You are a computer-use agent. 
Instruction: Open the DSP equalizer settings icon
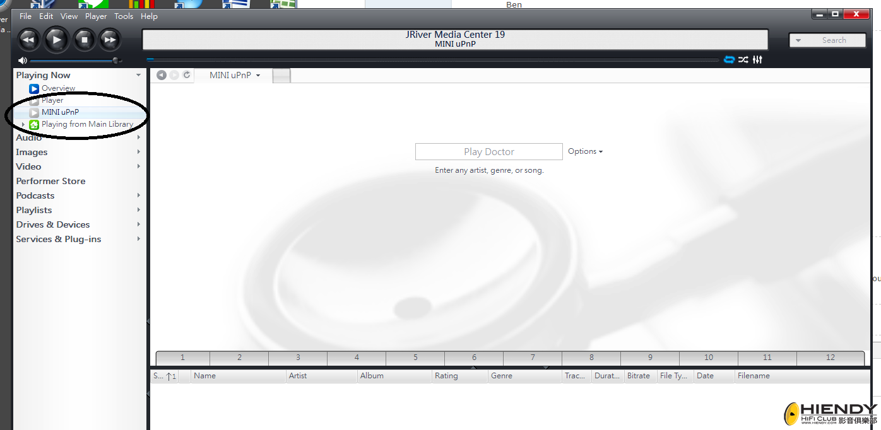757,60
